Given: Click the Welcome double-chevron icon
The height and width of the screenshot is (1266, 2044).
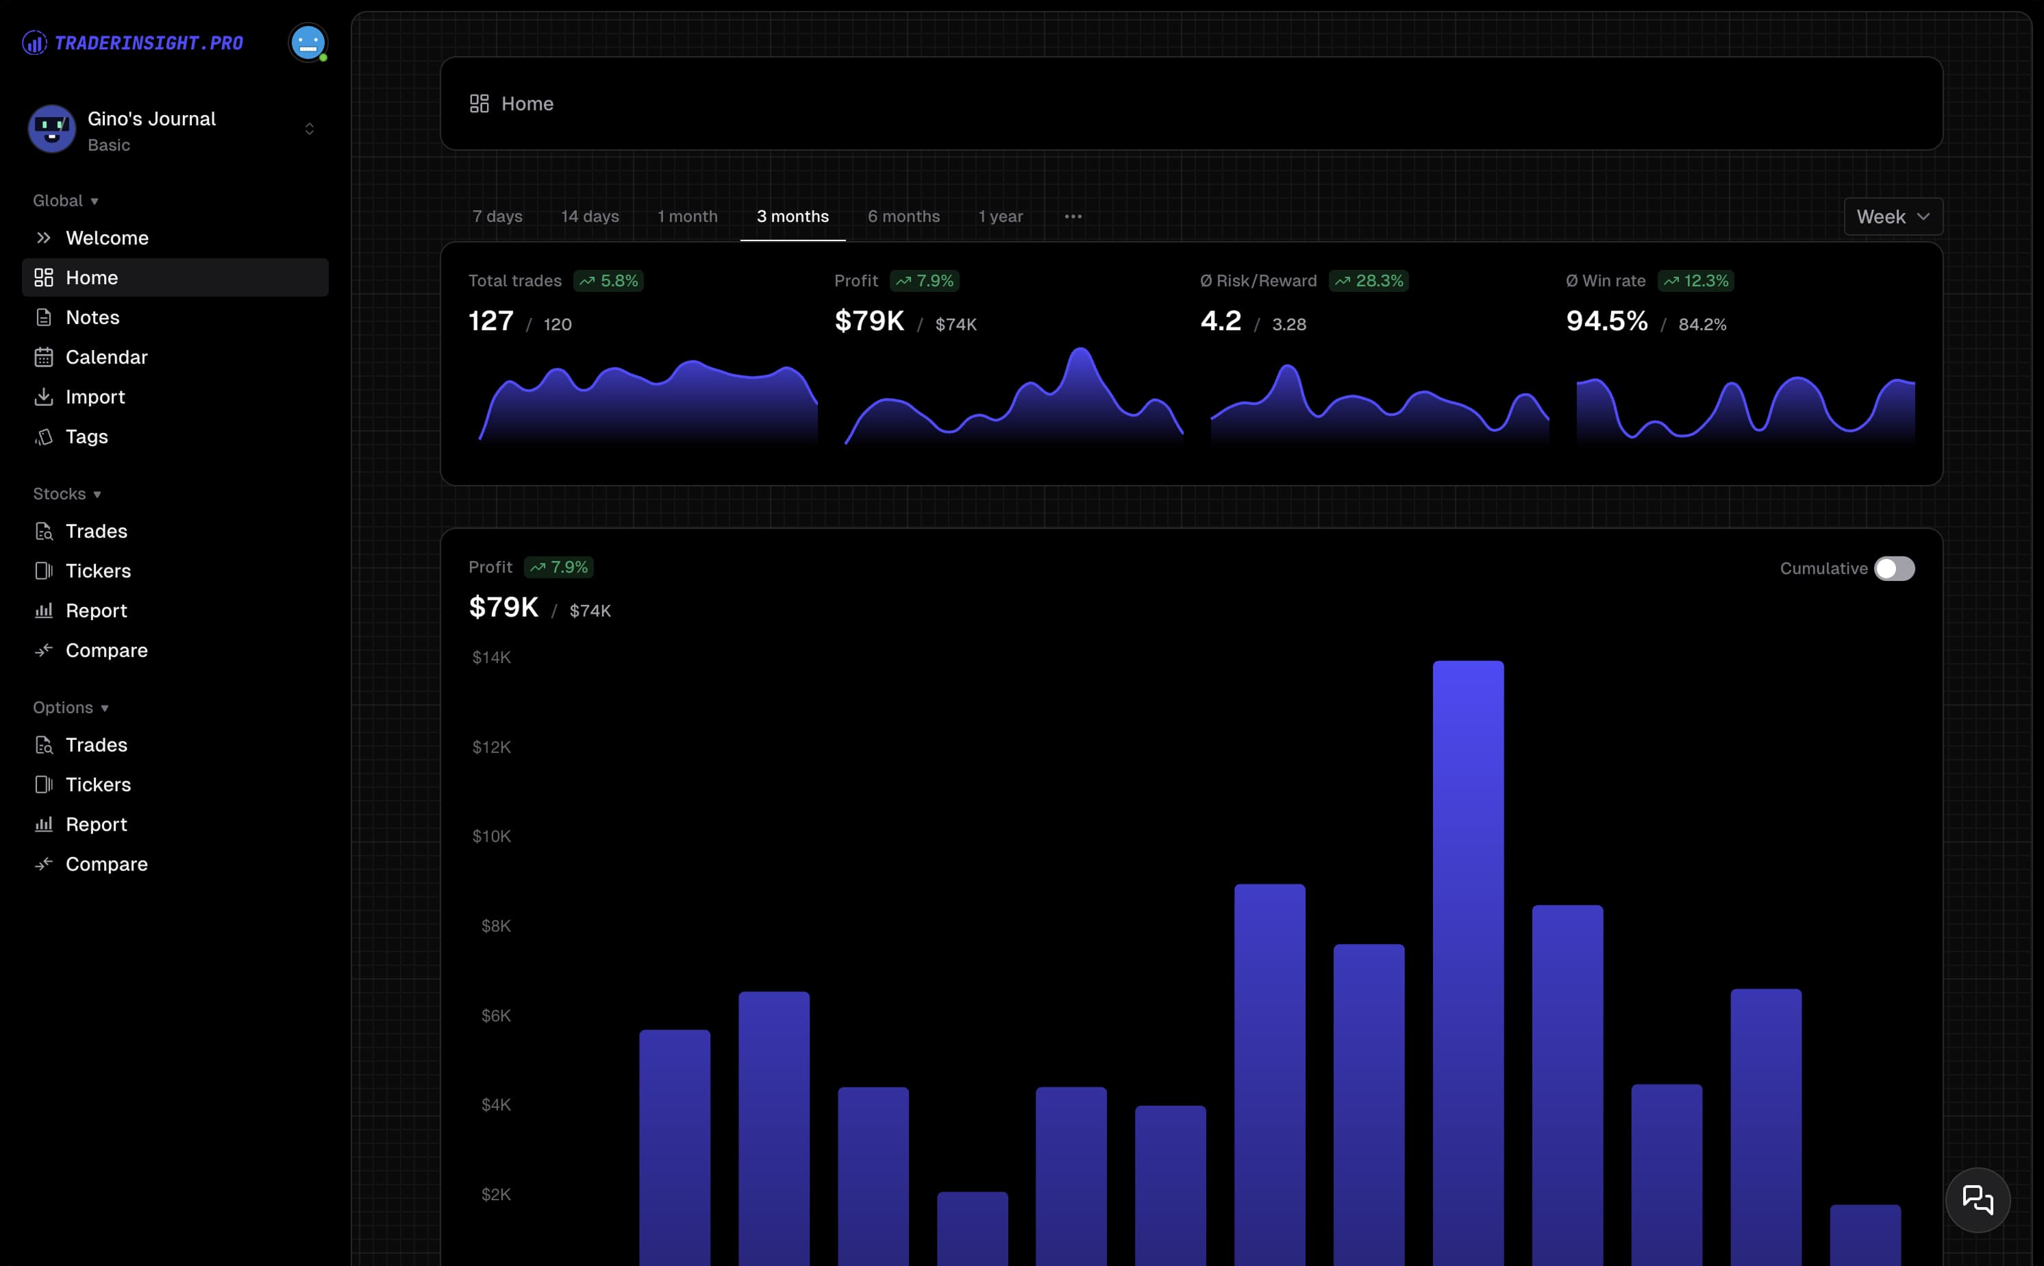Looking at the screenshot, I should click(x=44, y=238).
